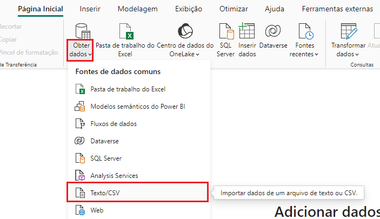This screenshot has height=219, width=380.
Task: Click SQL Server icon in dropdown list
Action: click(80, 158)
